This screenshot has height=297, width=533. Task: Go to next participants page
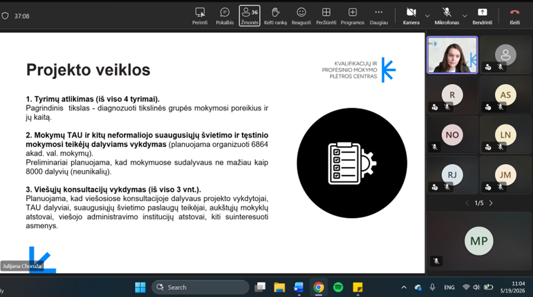coord(491,203)
